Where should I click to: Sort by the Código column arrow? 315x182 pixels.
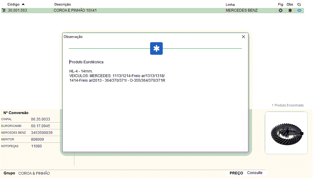[x=23, y=4]
